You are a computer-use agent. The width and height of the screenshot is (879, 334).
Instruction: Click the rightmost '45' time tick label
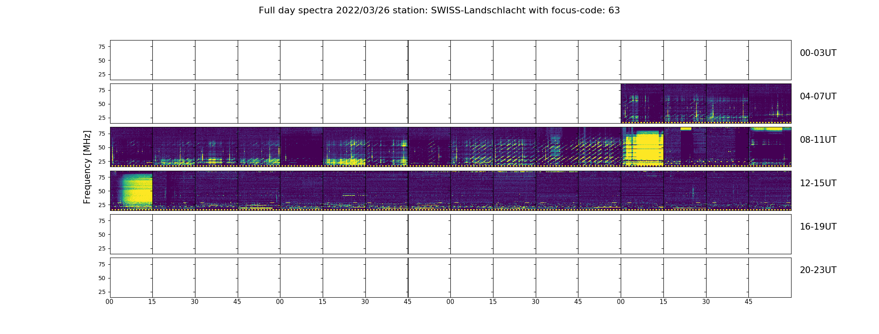pos(748,302)
